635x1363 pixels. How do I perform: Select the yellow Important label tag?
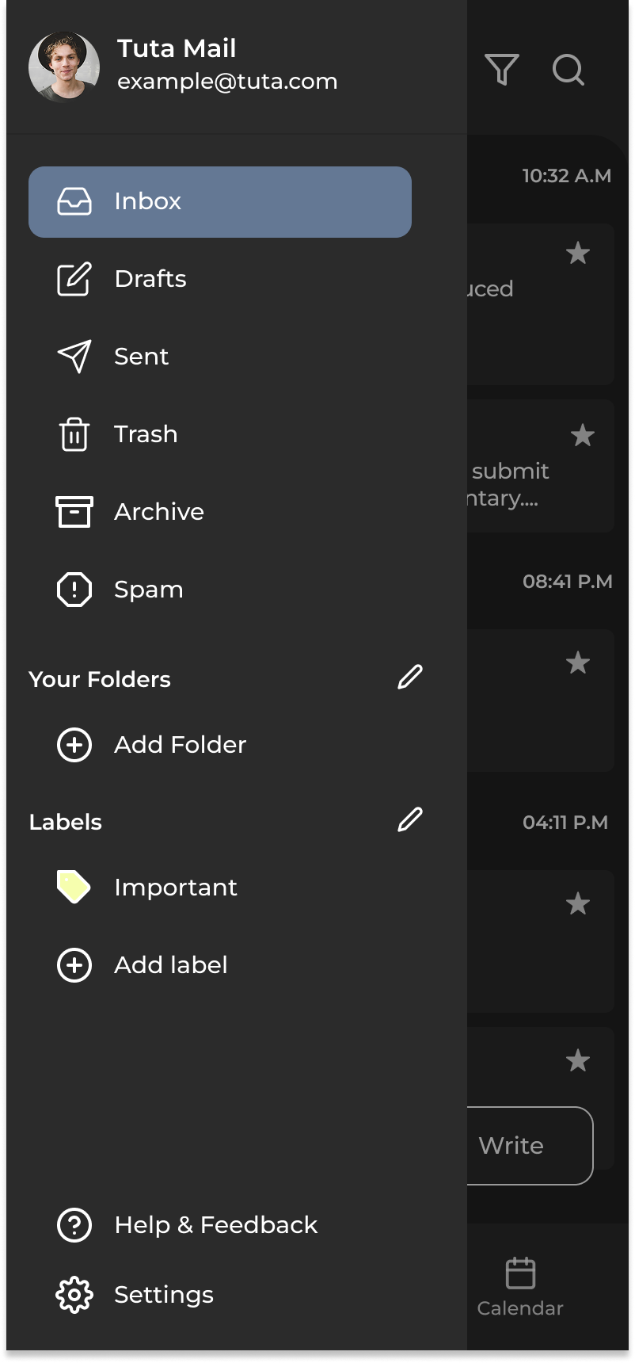click(x=74, y=888)
